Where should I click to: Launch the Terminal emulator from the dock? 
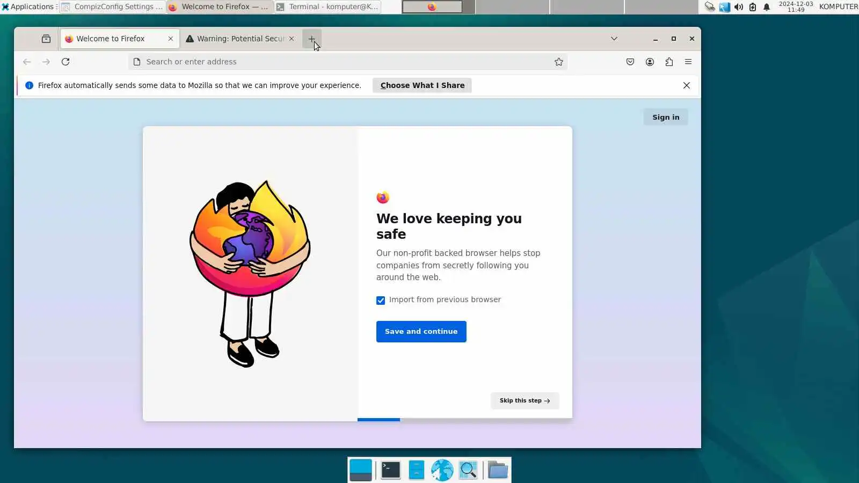click(x=390, y=470)
